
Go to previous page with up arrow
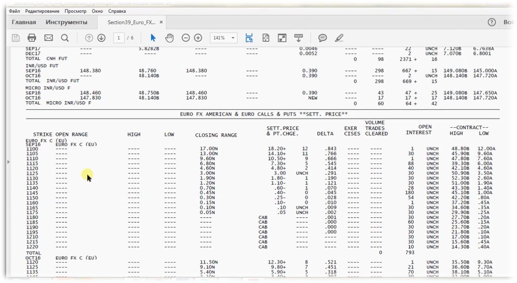pos(89,38)
